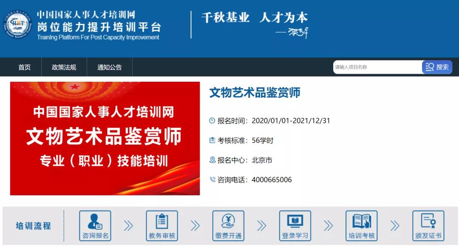
Task: Click the double arrow after 咨询报名
Action: point(128,226)
